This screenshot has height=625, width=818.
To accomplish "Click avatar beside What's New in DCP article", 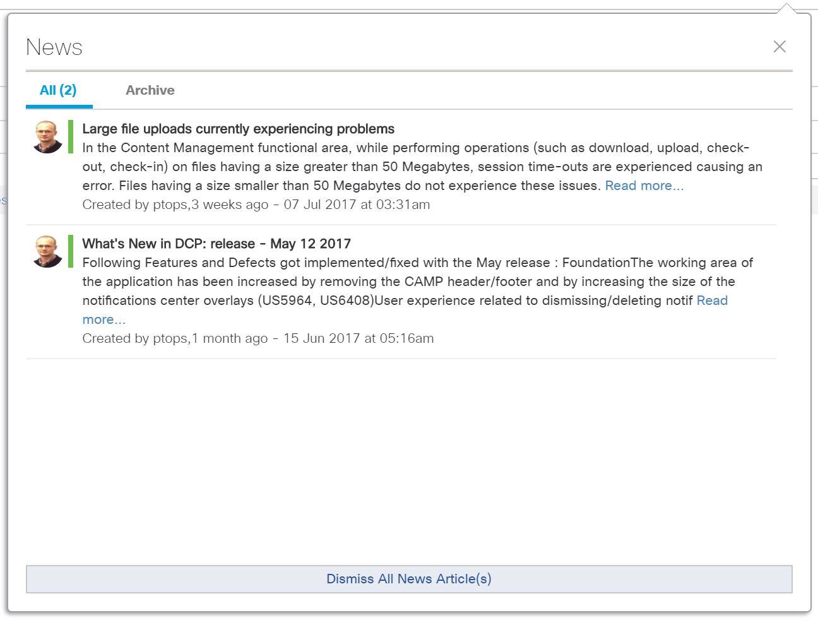I will coord(47,251).
